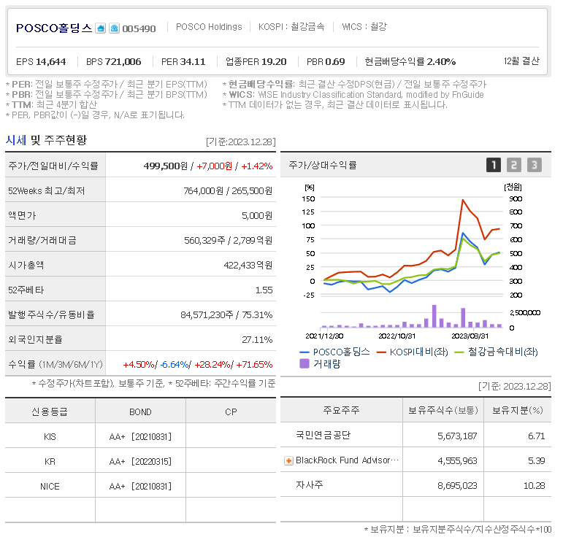
Task: Click the red KOSPI대비(좌) legend item
Action: [x=412, y=352]
